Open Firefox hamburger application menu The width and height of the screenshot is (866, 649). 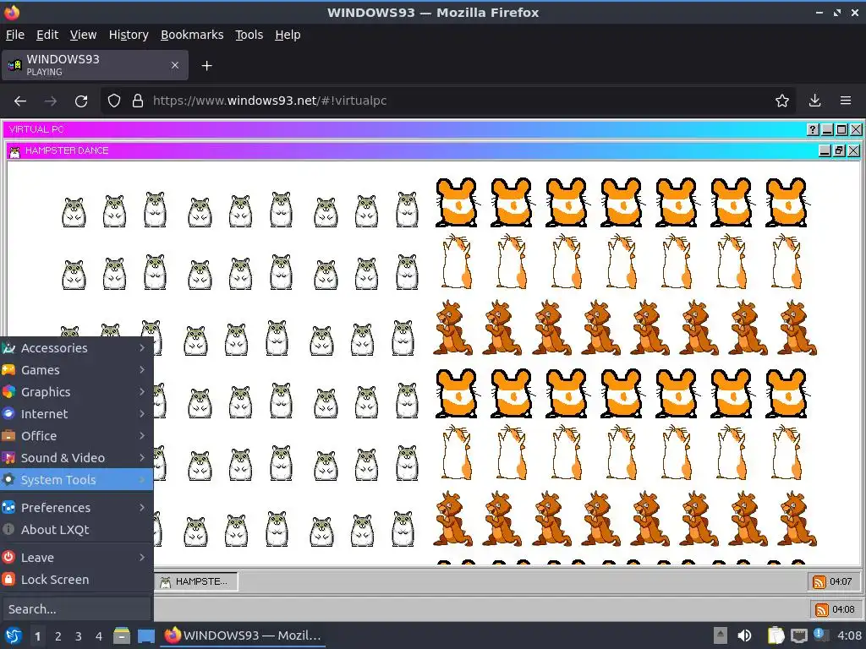pos(846,101)
